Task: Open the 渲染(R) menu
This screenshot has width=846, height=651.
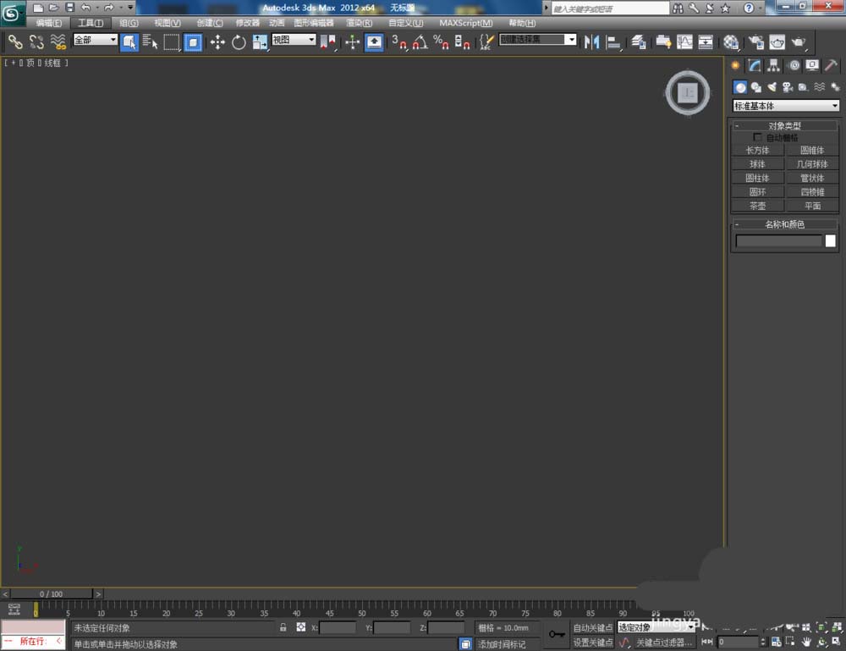Action: pyautogui.click(x=359, y=23)
